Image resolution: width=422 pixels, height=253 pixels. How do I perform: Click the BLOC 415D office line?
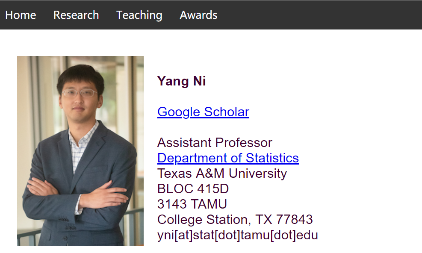point(193,189)
